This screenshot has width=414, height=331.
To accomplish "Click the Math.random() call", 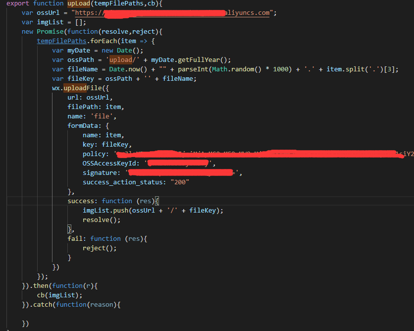I will click(x=237, y=69).
